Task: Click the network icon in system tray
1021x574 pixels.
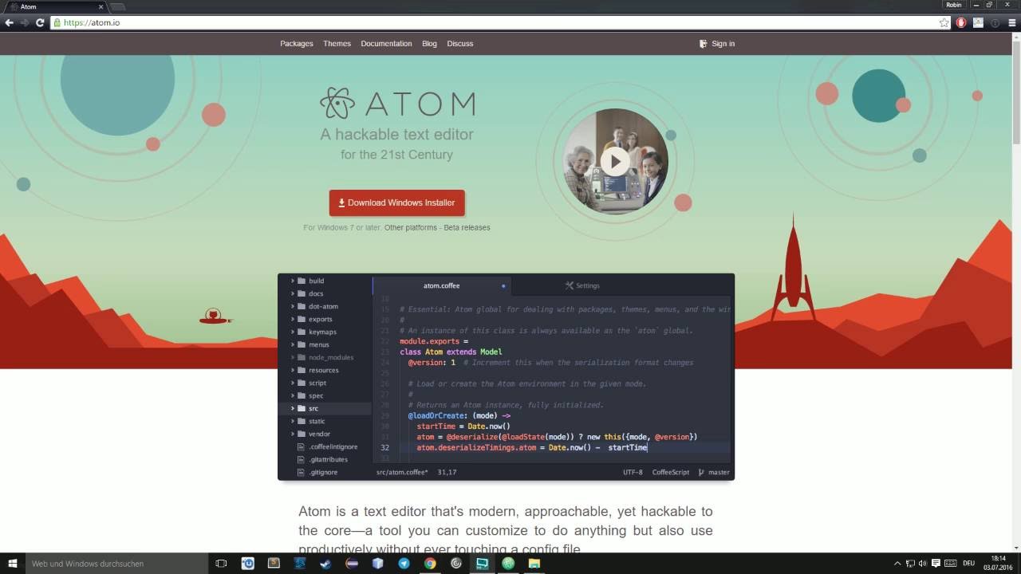Action: click(x=910, y=564)
